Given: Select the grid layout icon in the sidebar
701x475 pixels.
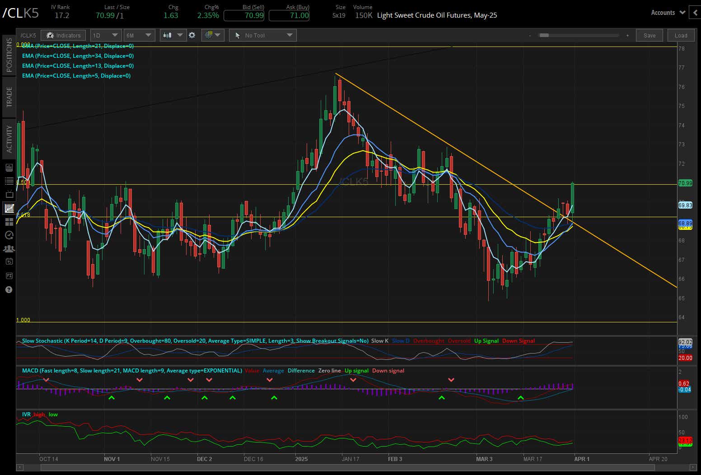Looking at the screenshot, I should coord(9,222).
